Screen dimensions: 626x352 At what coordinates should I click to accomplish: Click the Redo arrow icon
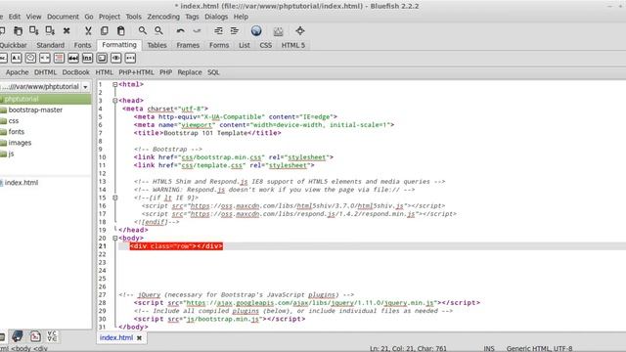(x=197, y=30)
